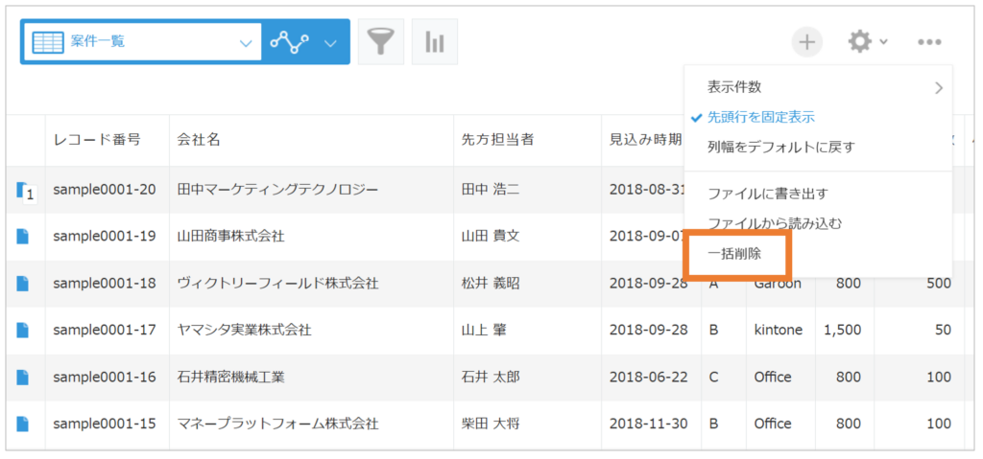This screenshot has width=983, height=459.
Task: Click the 会社名 column header
Action: [x=198, y=140]
